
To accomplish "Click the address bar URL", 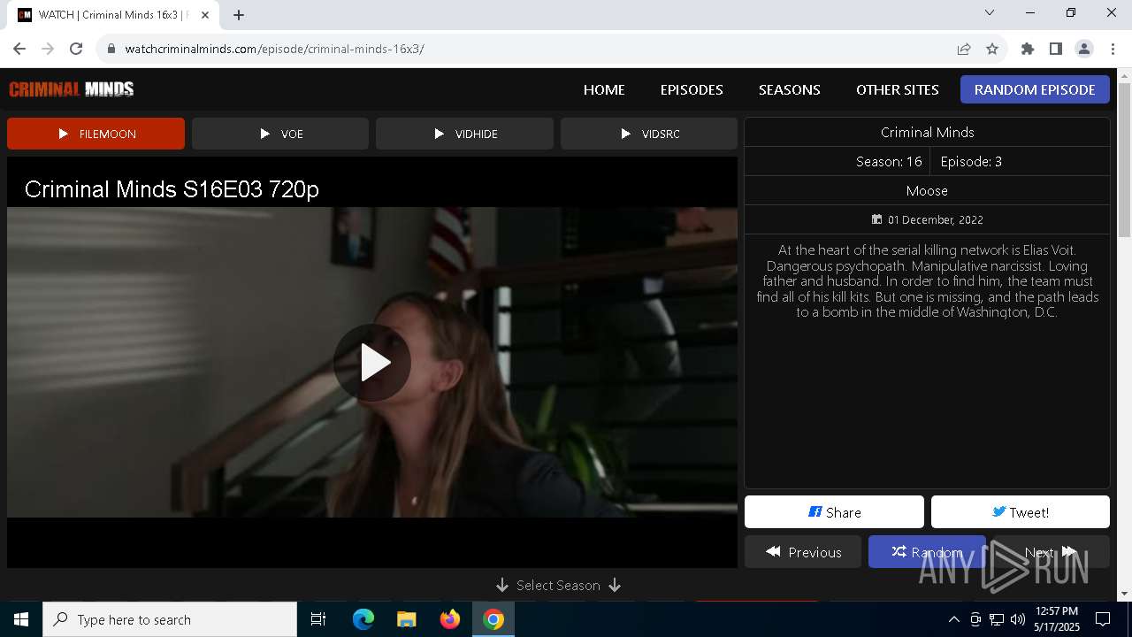I will pyautogui.click(x=274, y=49).
